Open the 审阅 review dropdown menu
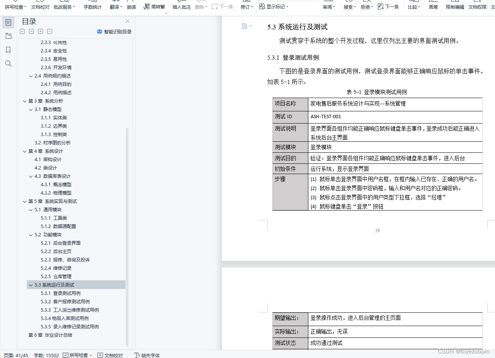The width and height of the screenshot is (495, 358). (329, 7)
